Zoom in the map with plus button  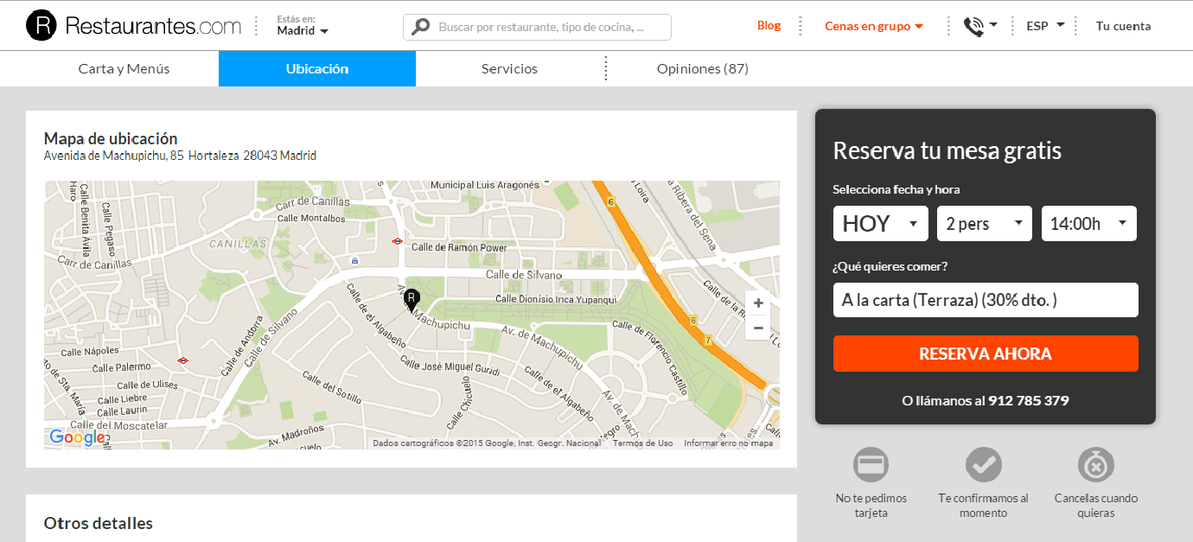coord(758,303)
